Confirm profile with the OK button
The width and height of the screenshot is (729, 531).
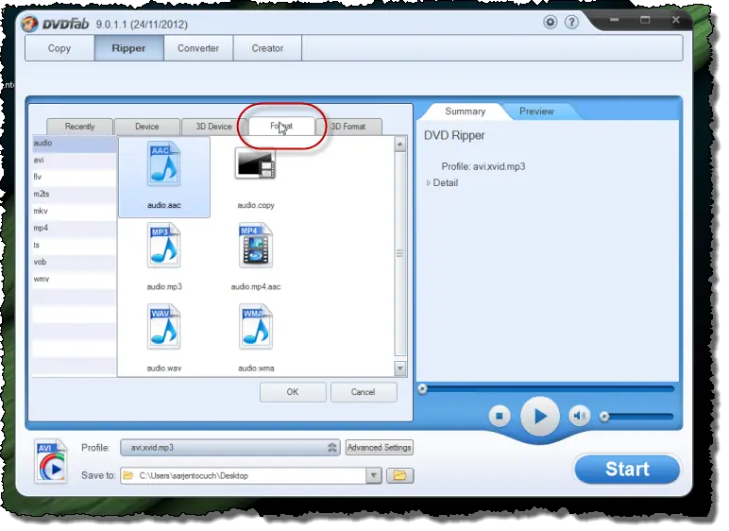pos(293,392)
